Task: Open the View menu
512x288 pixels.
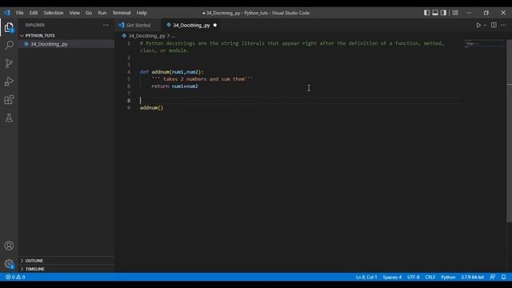Action: click(x=74, y=13)
